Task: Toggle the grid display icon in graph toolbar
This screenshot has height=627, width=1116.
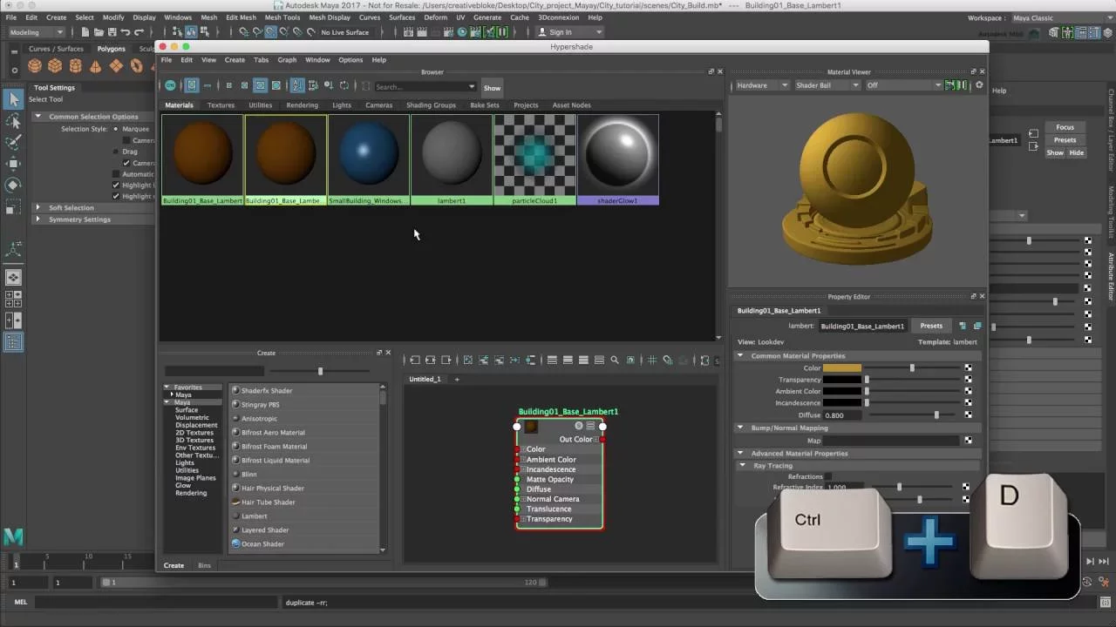Action: [x=651, y=360]
